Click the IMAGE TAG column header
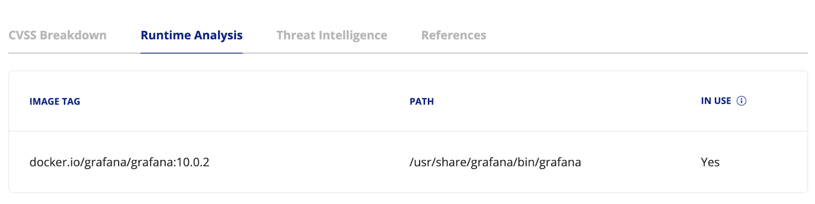815x204 pixels. tap(55, 101)
